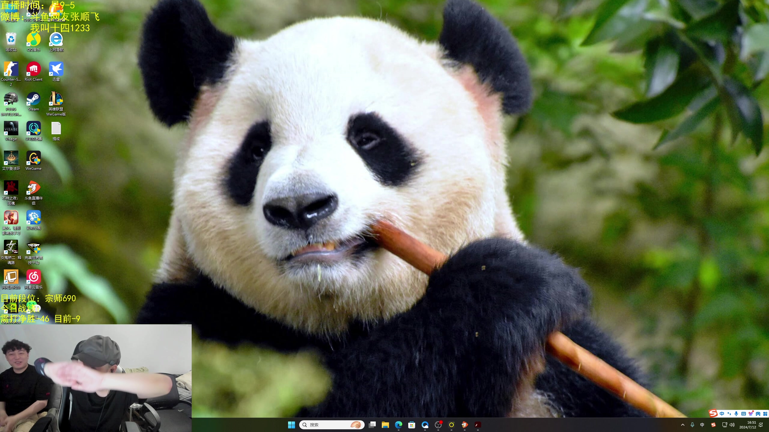The width and height of the screenshot is (769, 432).
Task: Launch 不祥之夜：回魂 game shortcut
Action: [11, 193]
